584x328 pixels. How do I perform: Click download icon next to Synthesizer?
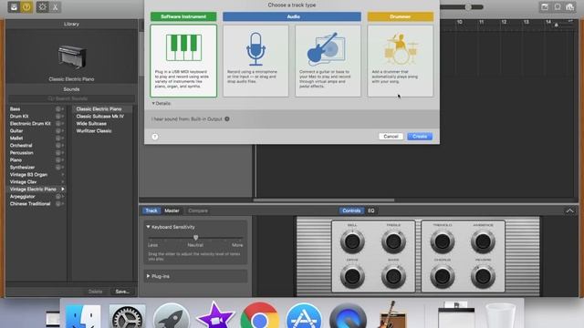coord(58,168)
